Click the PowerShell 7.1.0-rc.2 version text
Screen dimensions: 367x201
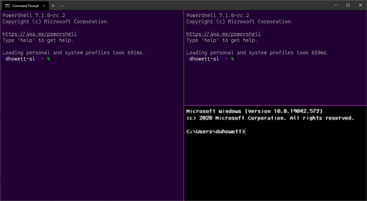pos(33,15)
